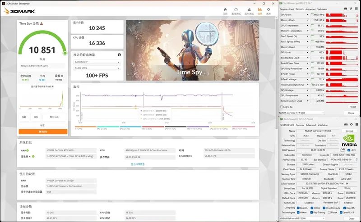The image size is (361, 222).
Task: Click the info icon in estimated game performance
Action: (119, 54)
